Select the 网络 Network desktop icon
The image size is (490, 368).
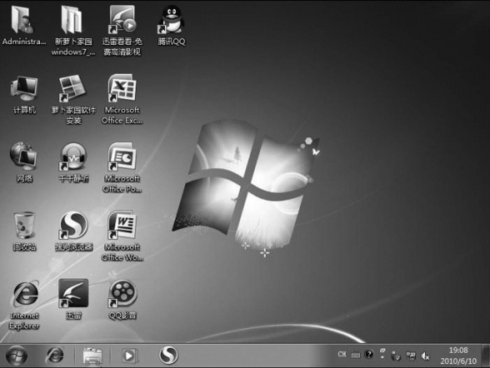pyautogui.click(x=24, y=162)
